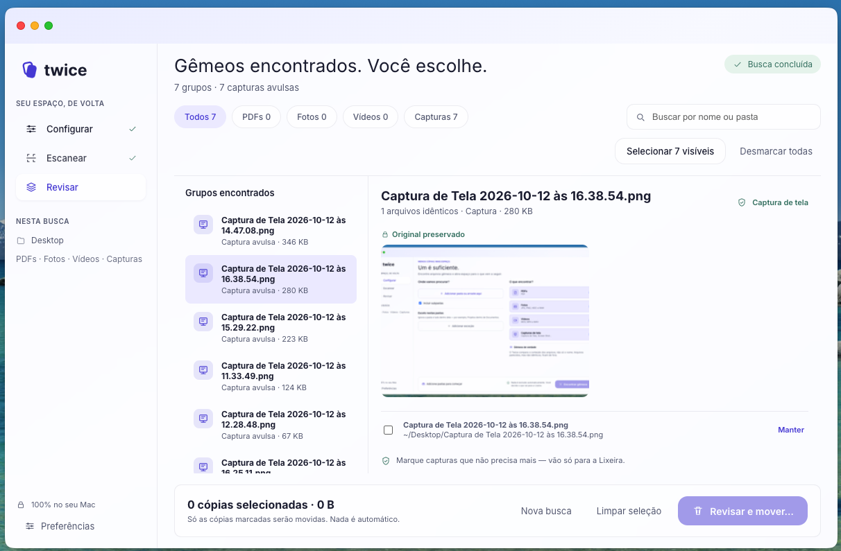Open the Escanear step
The height and width of the screenshot is (551, 841).
(x=80, y=158)
